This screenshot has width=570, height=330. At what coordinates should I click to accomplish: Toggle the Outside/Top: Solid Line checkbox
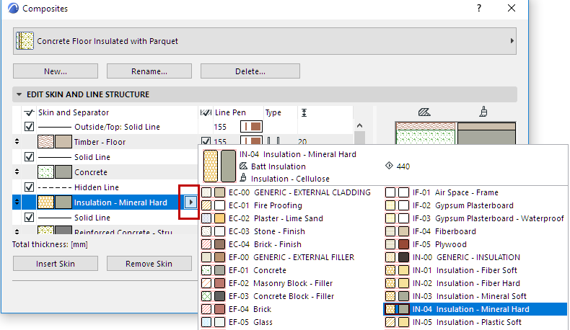(29, 127)
